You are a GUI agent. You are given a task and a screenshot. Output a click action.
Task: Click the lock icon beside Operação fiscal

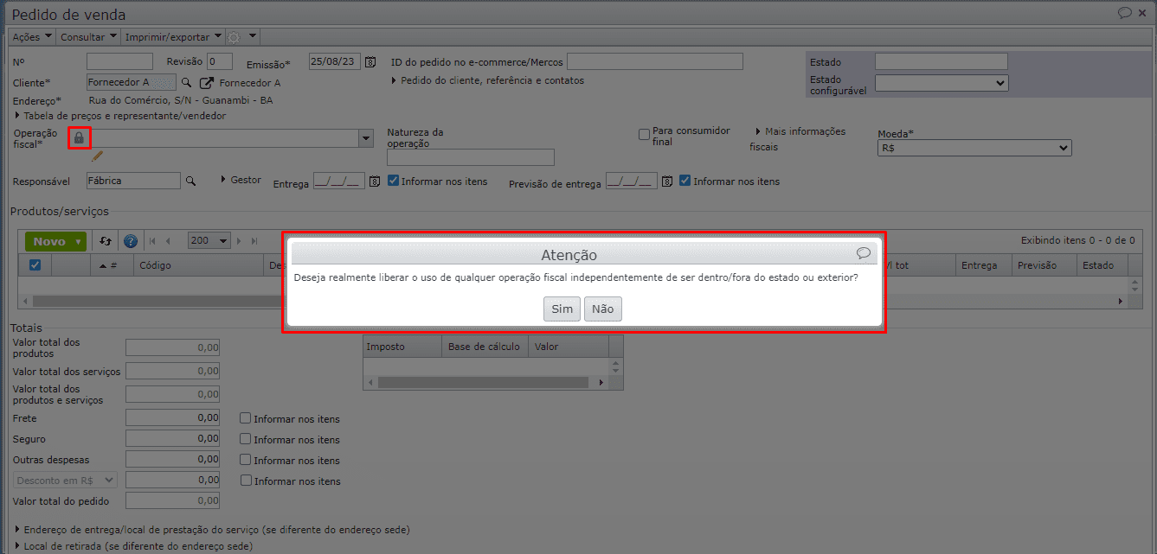pyautogui.click(x=79, y=137)
